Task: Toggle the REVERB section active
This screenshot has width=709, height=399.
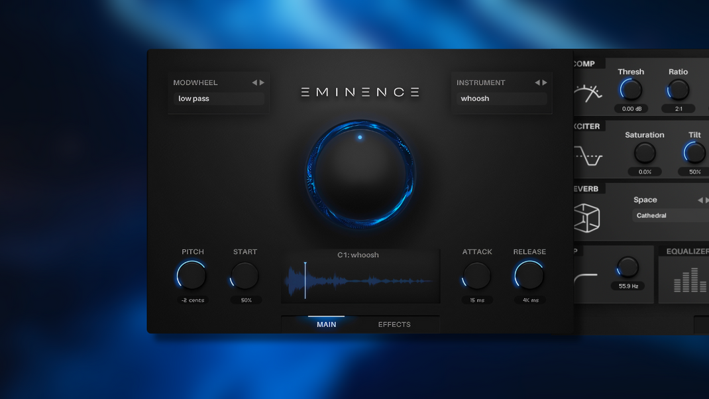Action: pos(584,188)
